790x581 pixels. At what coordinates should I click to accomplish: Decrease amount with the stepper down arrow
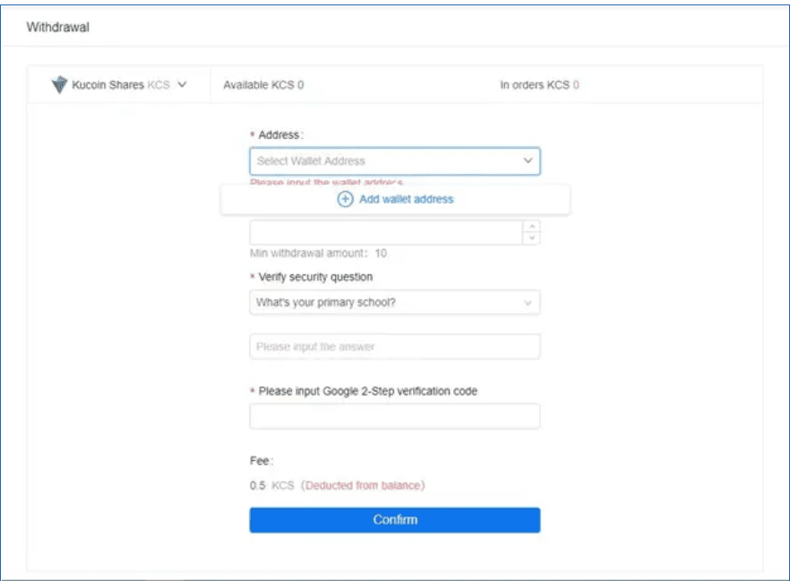click(532, 238)
